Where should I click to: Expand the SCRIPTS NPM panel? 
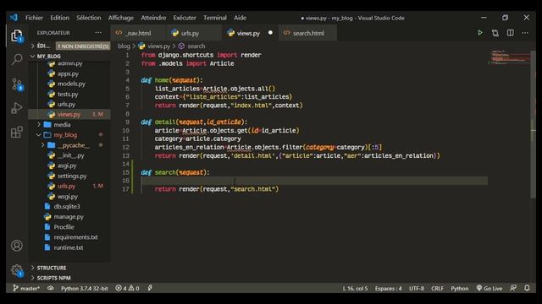click(54, 278)
